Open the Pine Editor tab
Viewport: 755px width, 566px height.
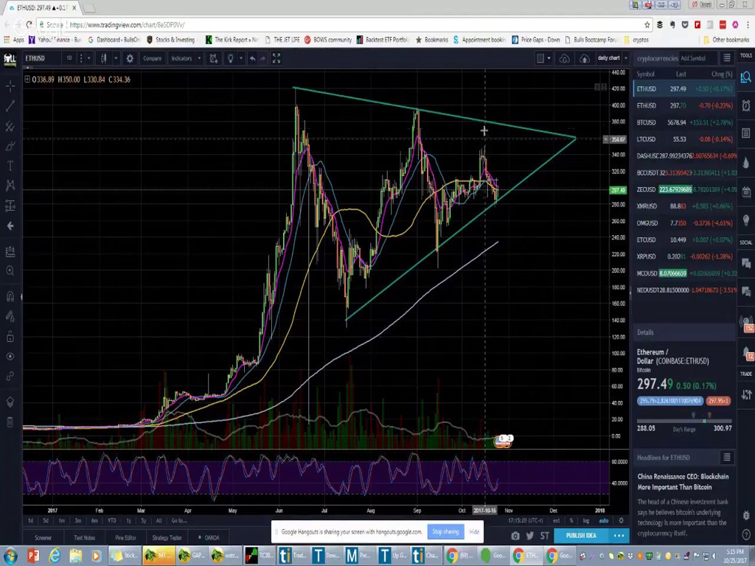click(125, 537)
